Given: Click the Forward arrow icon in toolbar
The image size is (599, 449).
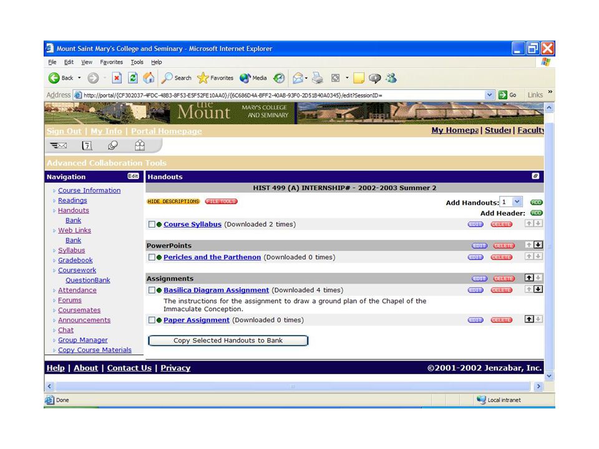Looking at the screenshot, I should [93, 78].
